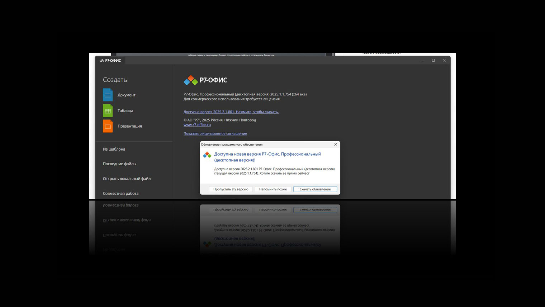Go to Последние файлы
Screen dimensions: 545x307
pyautogui.click(x=119, y=164)
